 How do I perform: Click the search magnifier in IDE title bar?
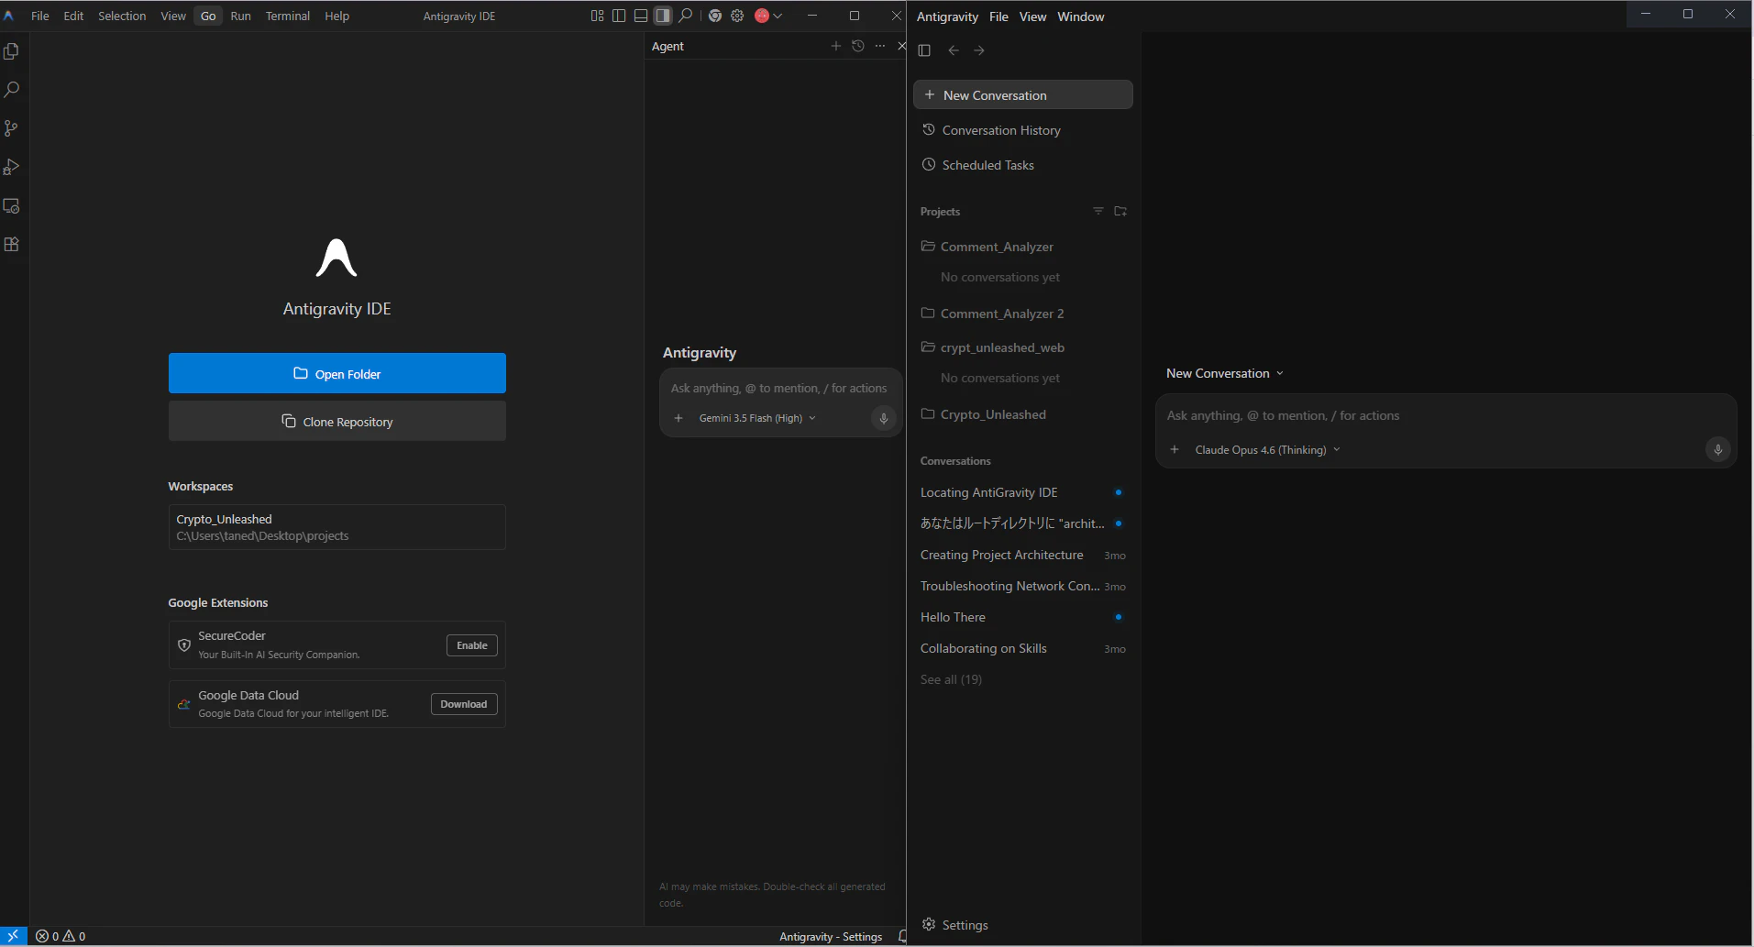[x=685, y=16]
